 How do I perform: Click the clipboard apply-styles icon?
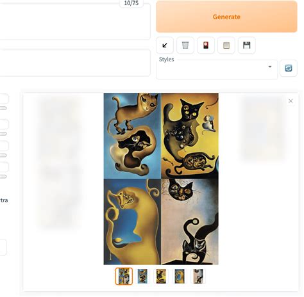[x=227, y=45]
